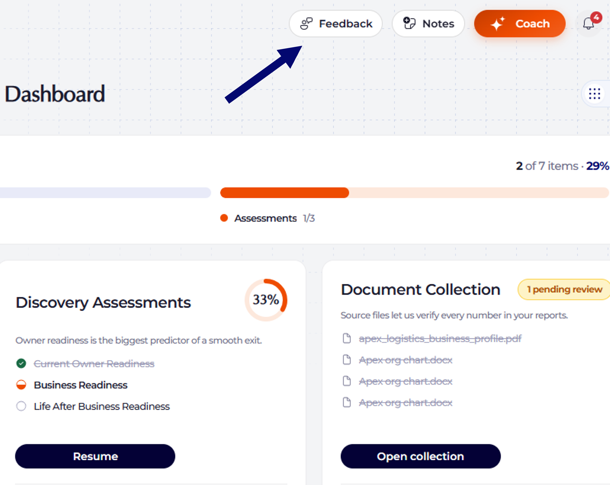Open the Notes panel

coord(428,24)
